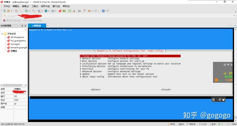Select the ali-Singapore session
Screen dimensions: 237x126
[17, 37]
